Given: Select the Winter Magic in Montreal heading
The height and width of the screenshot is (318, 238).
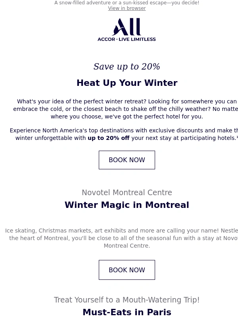Looking at the screenshot, I should 127,205.
